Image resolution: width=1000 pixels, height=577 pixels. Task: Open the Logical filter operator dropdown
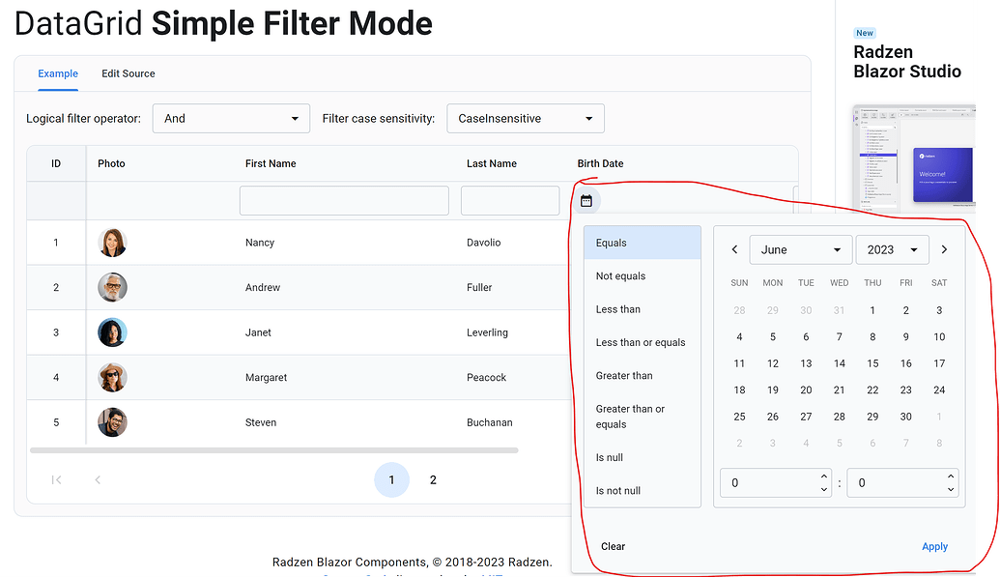pyautogui.click(x=232, y=119)
